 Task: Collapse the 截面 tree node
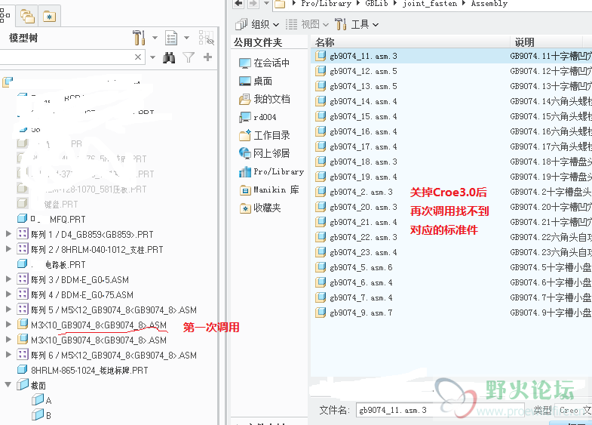pyautogui.click(x=8, y=384)
